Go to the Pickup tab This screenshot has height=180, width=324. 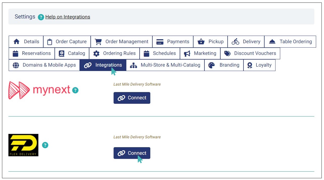click(x=210, y=42)
